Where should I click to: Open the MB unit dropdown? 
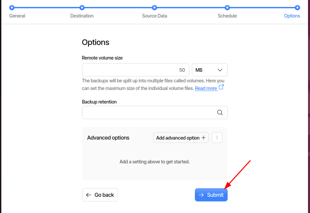click(209, 70)
